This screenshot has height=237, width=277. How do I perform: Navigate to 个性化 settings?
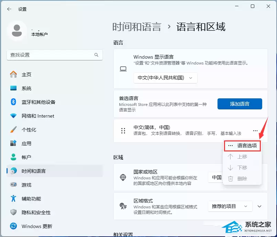[55, 130]
